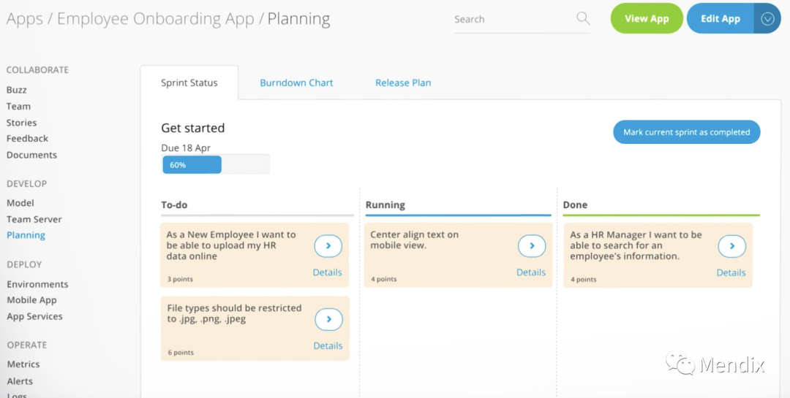Click arrow icon on file types card
Image resolution: width=790 pixels, height=398 pixels.
point(328,319)
